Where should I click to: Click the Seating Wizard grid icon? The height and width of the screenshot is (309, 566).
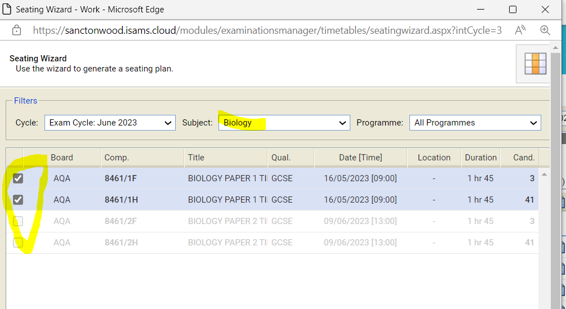pyautogui.click(x=535, y=64)
